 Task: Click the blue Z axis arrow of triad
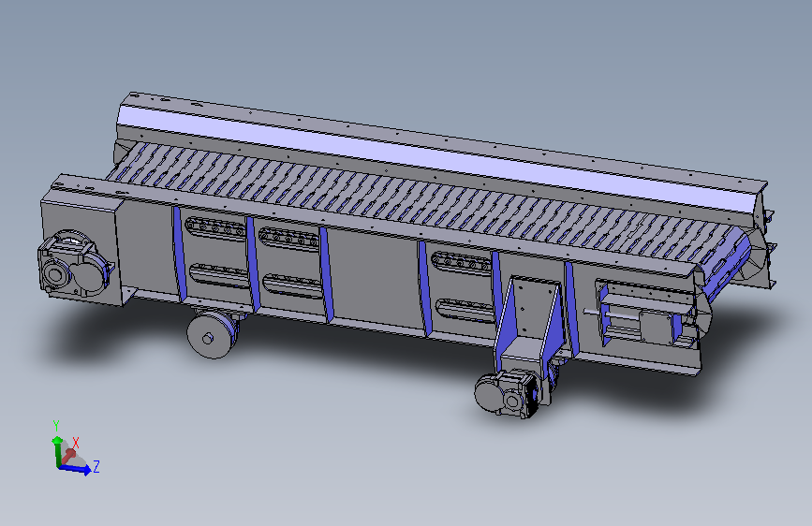click(76, 469)
